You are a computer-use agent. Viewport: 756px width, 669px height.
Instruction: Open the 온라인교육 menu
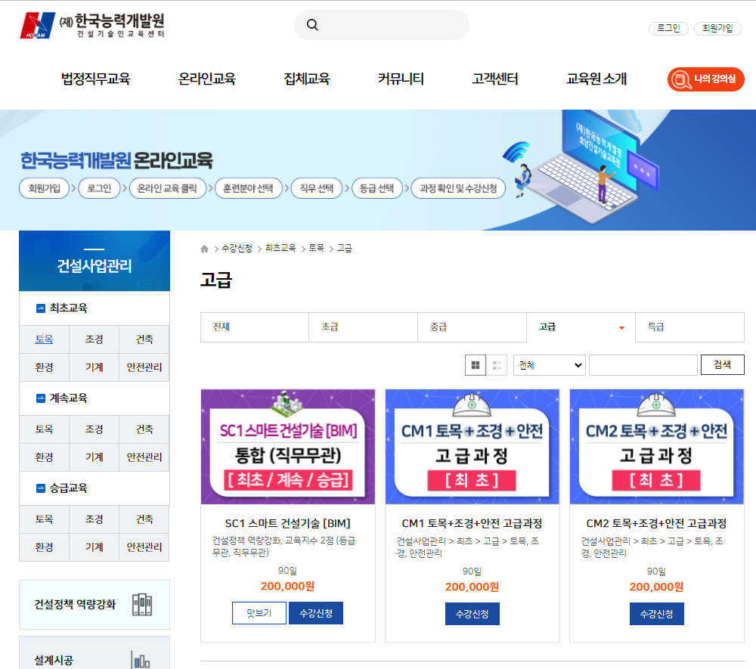pos(207,79)
